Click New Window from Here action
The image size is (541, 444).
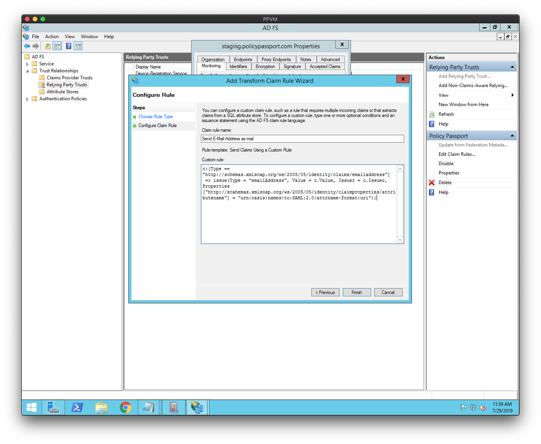[464, 104]
